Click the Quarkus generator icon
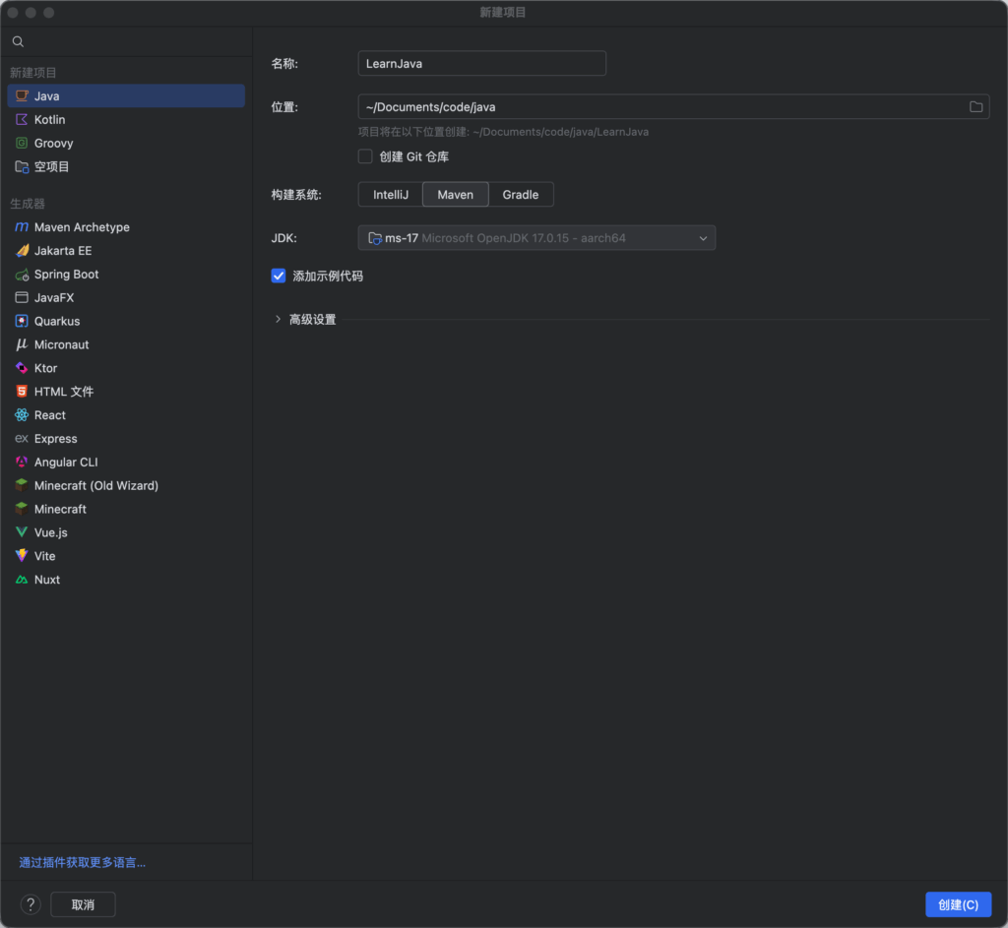 click(x=22, y=321)
